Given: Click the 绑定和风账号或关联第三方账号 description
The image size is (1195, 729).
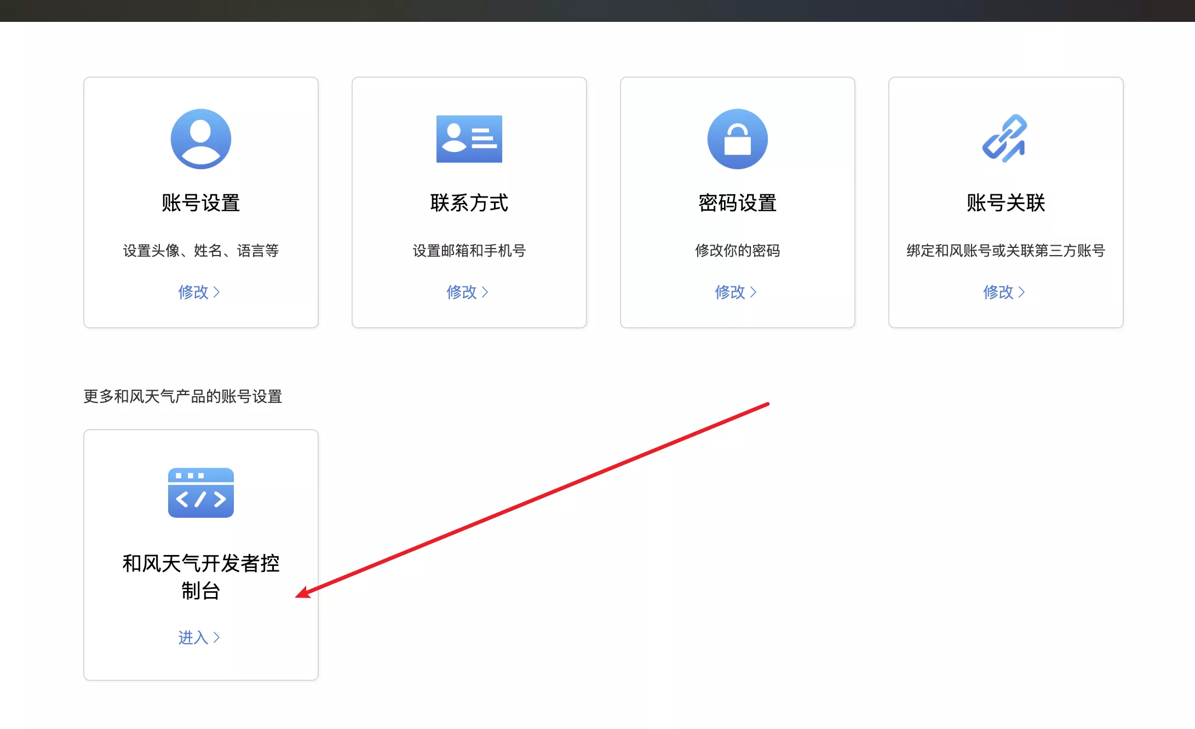Looking at the screenshot, I should point(1006,251).
